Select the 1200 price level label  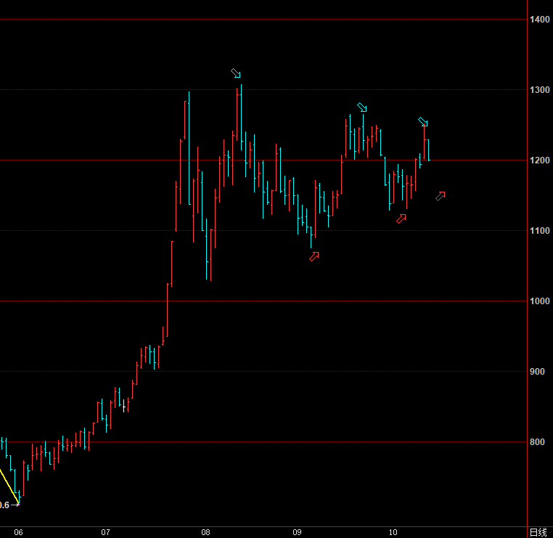[x=540, y=160]
